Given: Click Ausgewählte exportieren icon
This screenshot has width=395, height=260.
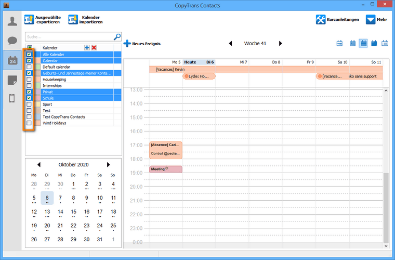Looking at the screenshot, I should [29, 19].
